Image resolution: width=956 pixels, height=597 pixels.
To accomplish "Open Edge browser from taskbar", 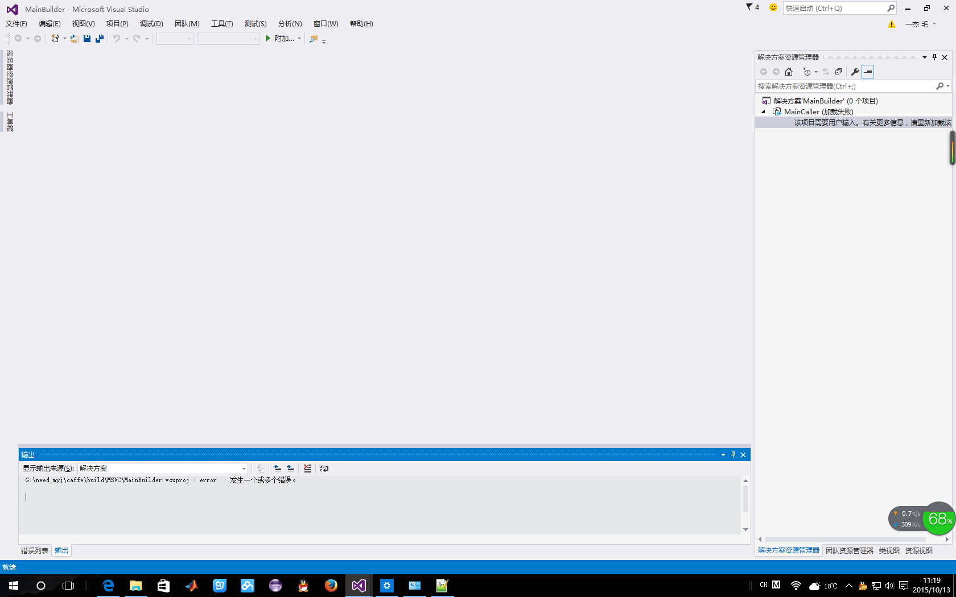I will 108,586.
